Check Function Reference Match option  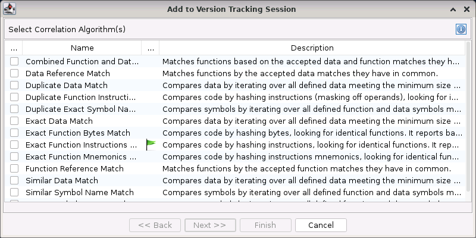(14, 168)
